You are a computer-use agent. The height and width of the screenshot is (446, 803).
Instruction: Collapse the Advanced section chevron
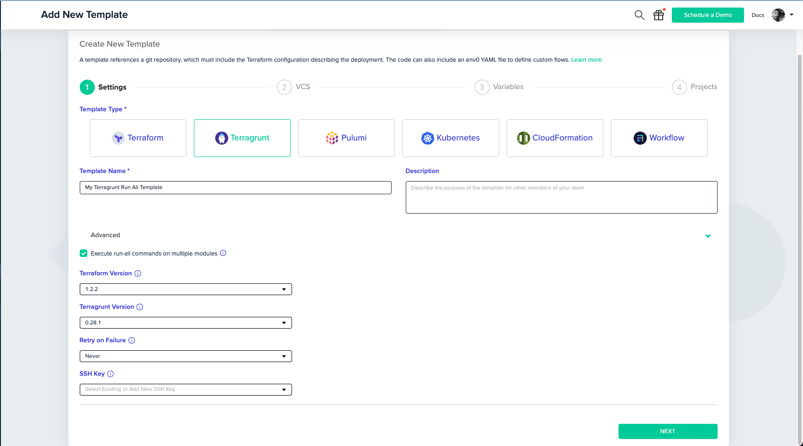708,236
